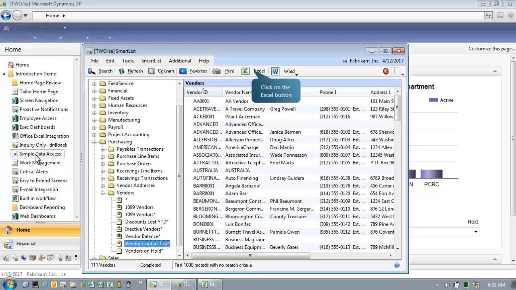This screenshot has height=290, width=516.
Task: Select the Vendor Contact List* favorite
Action: tap(147, 244)
